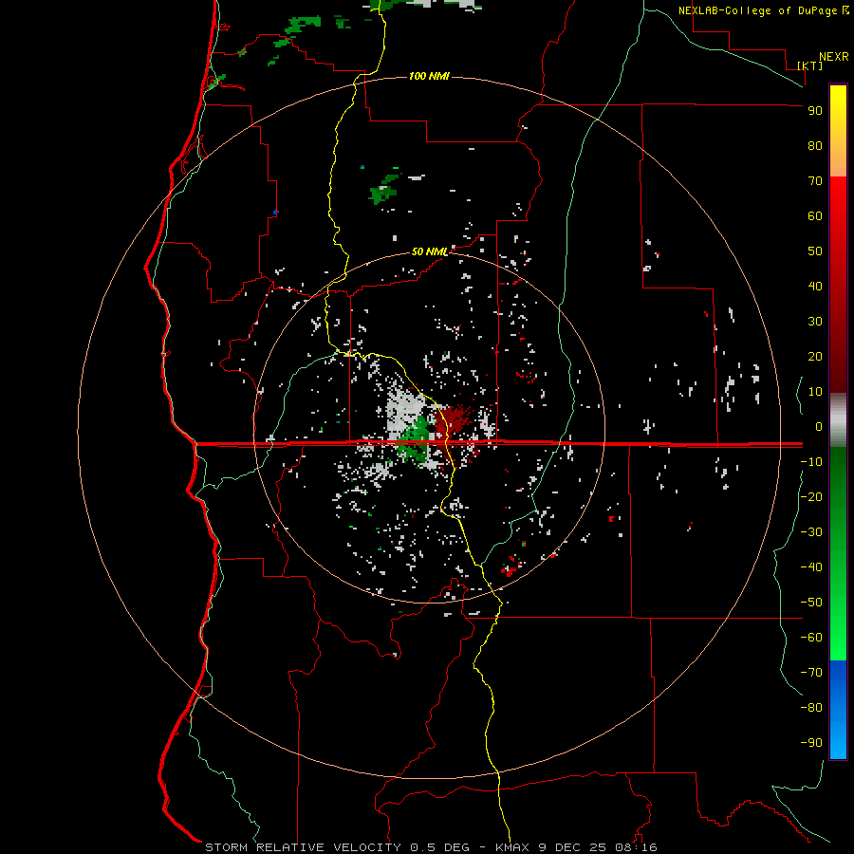854x854 pixels.
Task: Click the 80 value on the velocity scale
Action: 815,146
